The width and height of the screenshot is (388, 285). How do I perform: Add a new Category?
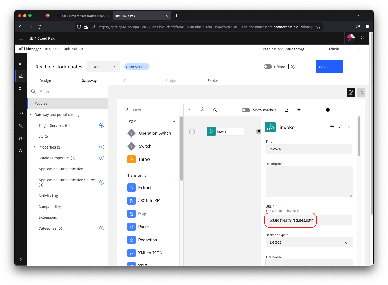(x=102, y=228)
